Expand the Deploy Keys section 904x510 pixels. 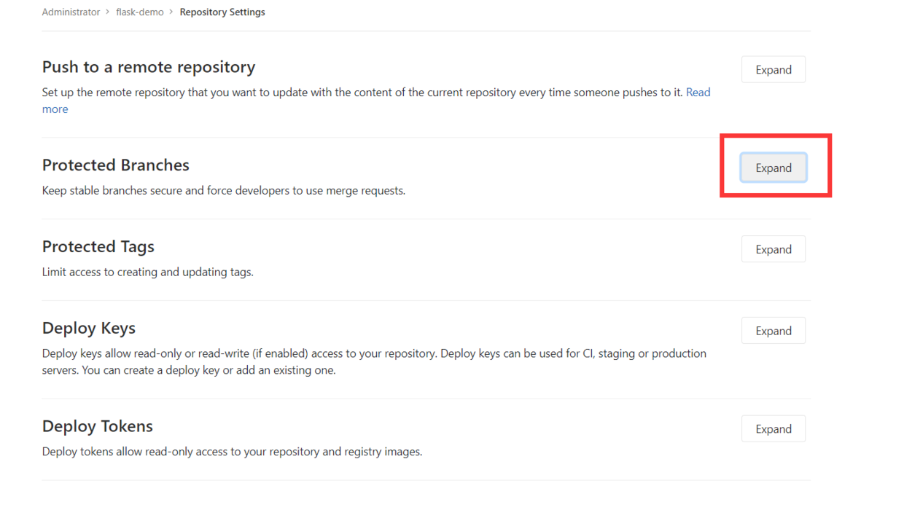[773, 331]
